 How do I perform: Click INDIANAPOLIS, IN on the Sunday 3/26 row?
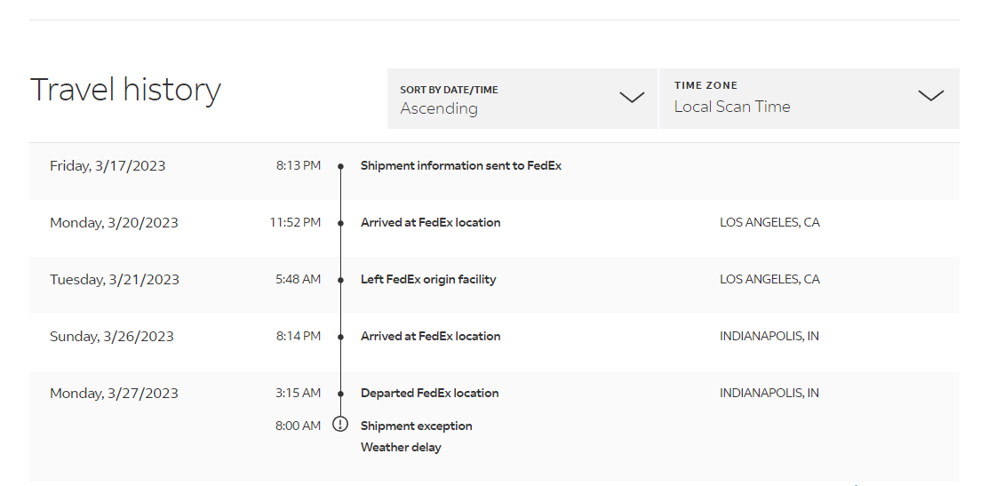(x=769, y=336)
